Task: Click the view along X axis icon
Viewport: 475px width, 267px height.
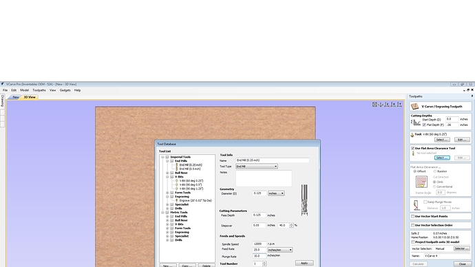Action: pos(393,105)
